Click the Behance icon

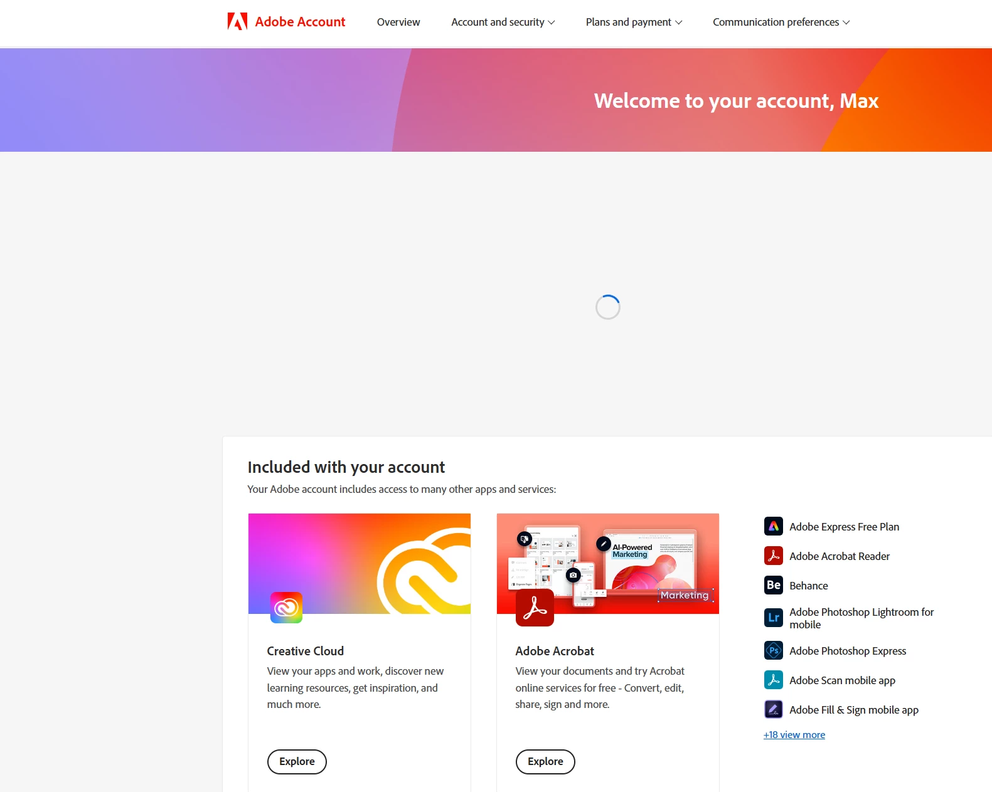773,585
